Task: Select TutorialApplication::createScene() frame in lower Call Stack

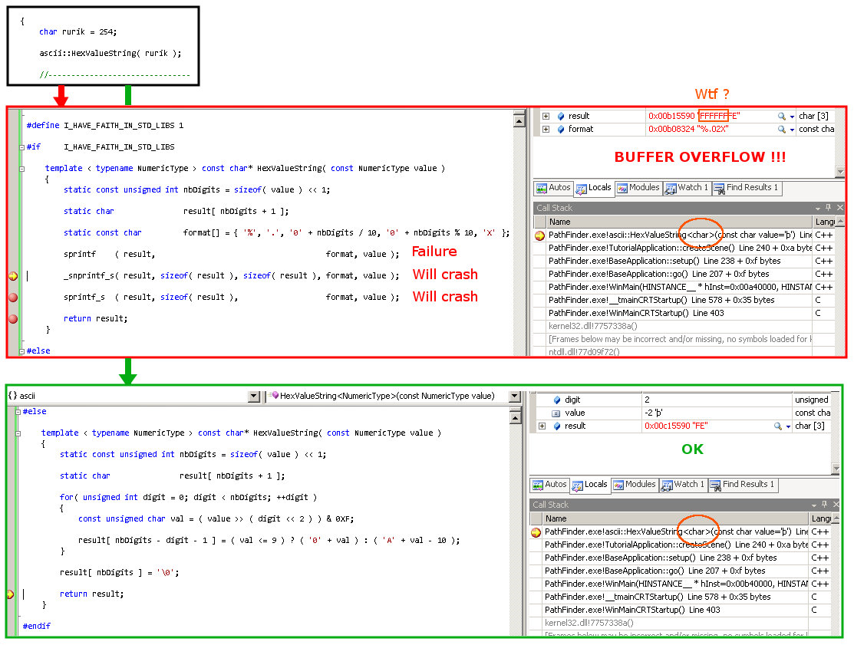Action: click(x=675, y=545)
